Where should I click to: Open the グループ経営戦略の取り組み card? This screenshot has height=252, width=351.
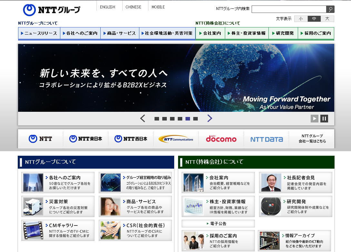[135, 183]
